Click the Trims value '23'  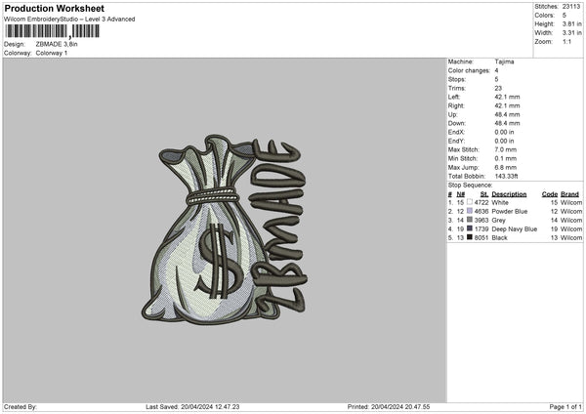(x=498, y=88)
